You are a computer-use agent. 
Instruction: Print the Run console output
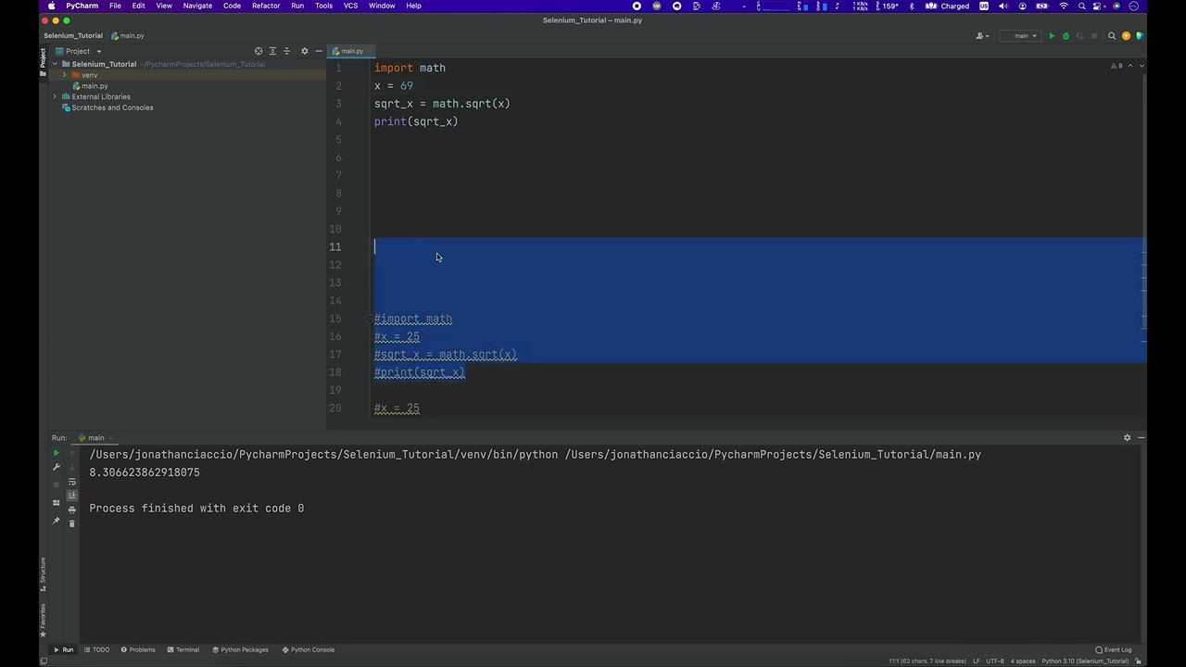tap(72, 510)
